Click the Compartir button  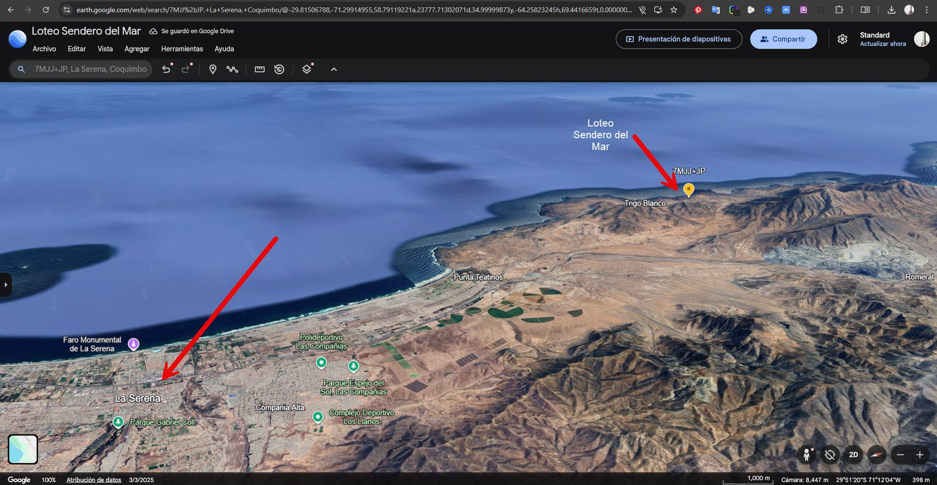[x=783, y=39]
